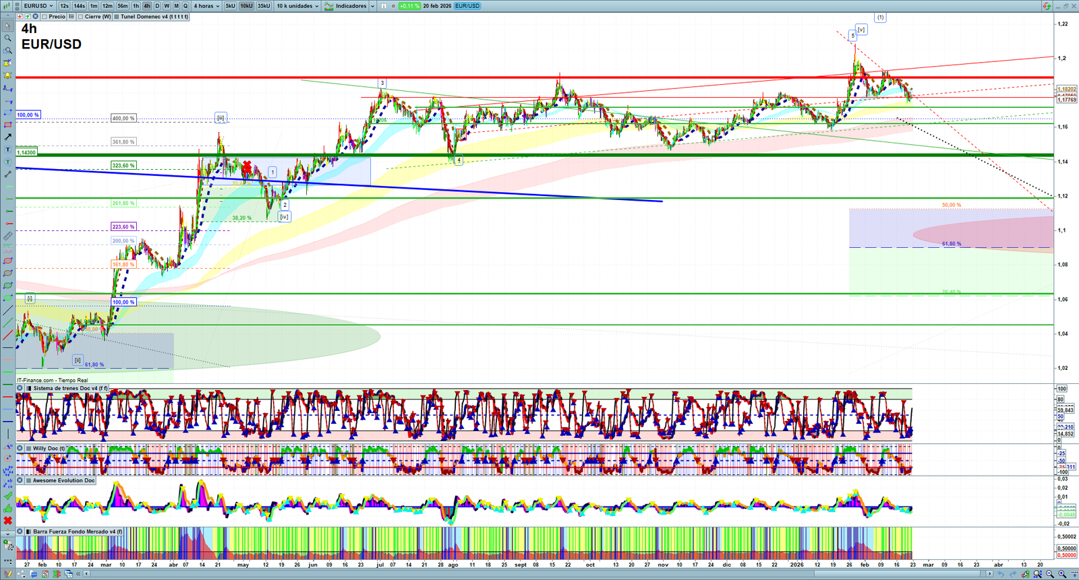Select the arrow drawing tool
This screenshot has width=1079, height=580.
click(x=7, y=137)
